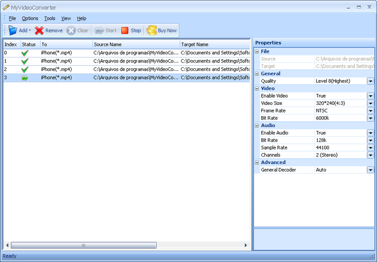Open the Help menu
Image resolution: width=377 pixels, height=262 pixels.
point(81,18)
